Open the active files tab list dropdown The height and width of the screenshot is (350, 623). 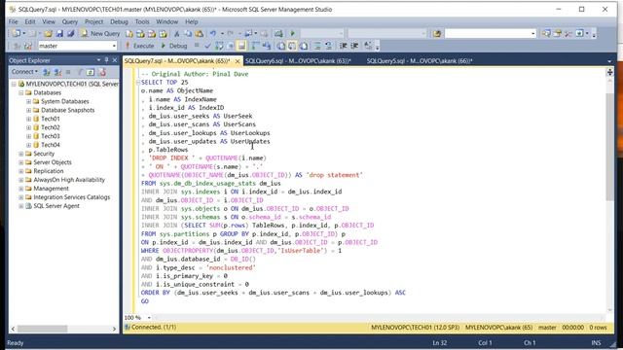pyautogui.click(x=609, y=61)
